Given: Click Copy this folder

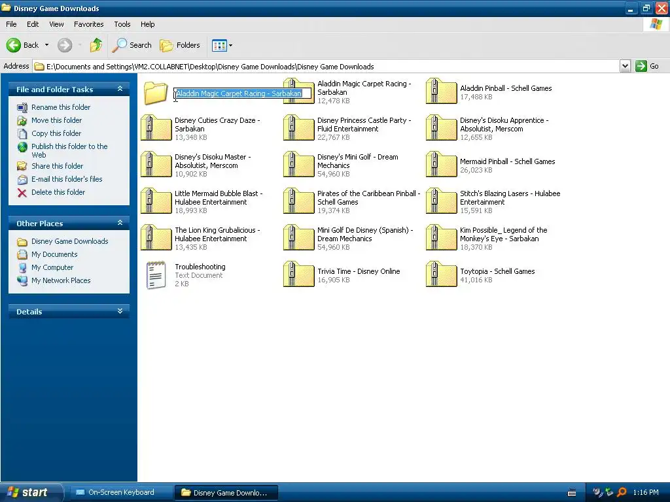Looking at the screenshot, I should 56,133.
